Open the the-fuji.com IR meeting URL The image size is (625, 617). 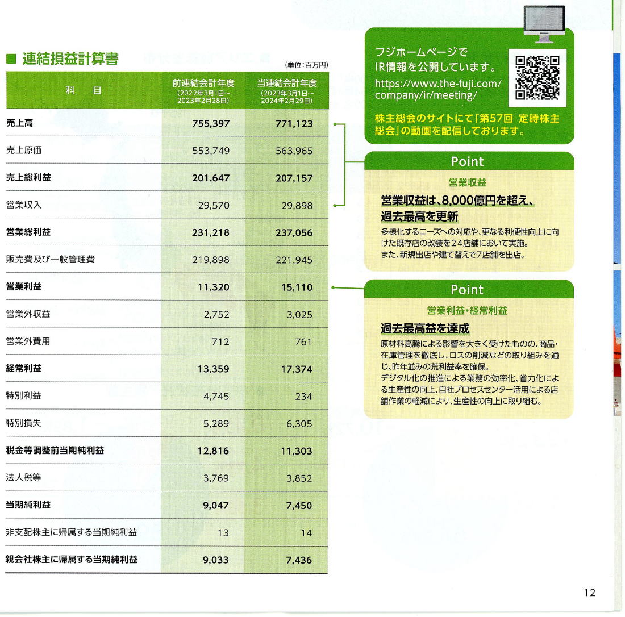pyautogui.click(x=438, y=89)
